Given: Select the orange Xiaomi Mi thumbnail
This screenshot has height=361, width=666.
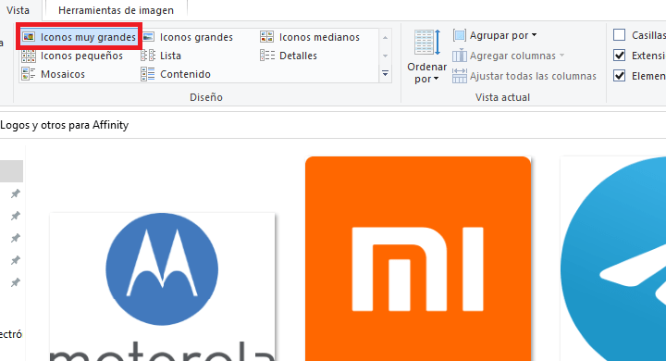Looking at the screenshot, I should click(x=418, y=258).
